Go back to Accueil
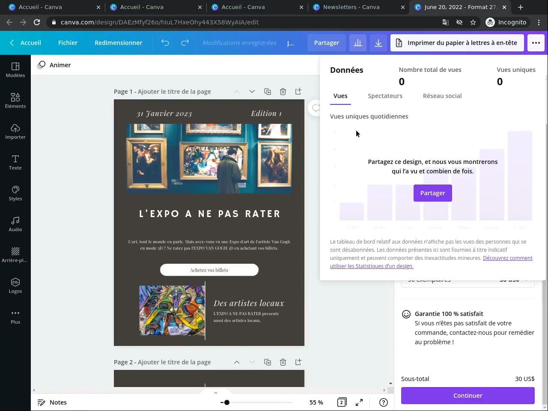 (26, 43)
